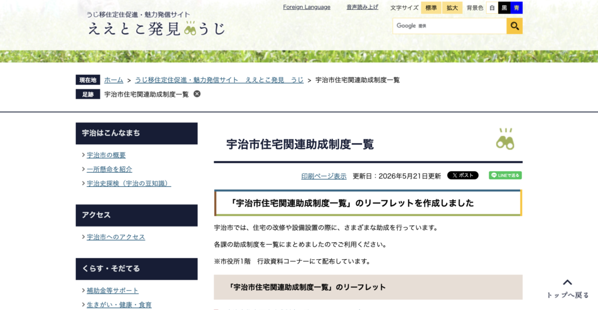The image size is (598, 310).
Task: Open the うじ移住定住促進・魅力発信サイト breadcrumb link
Action: tap(220, 80)
